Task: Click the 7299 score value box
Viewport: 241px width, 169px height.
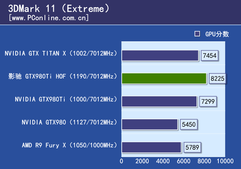Action: coord(208,102)
